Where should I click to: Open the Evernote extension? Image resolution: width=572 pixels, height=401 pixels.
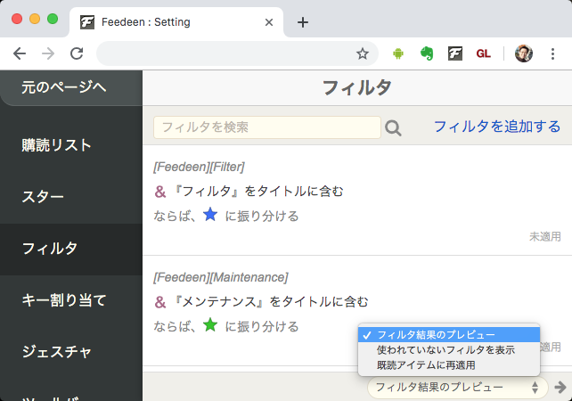coord(426,53)
